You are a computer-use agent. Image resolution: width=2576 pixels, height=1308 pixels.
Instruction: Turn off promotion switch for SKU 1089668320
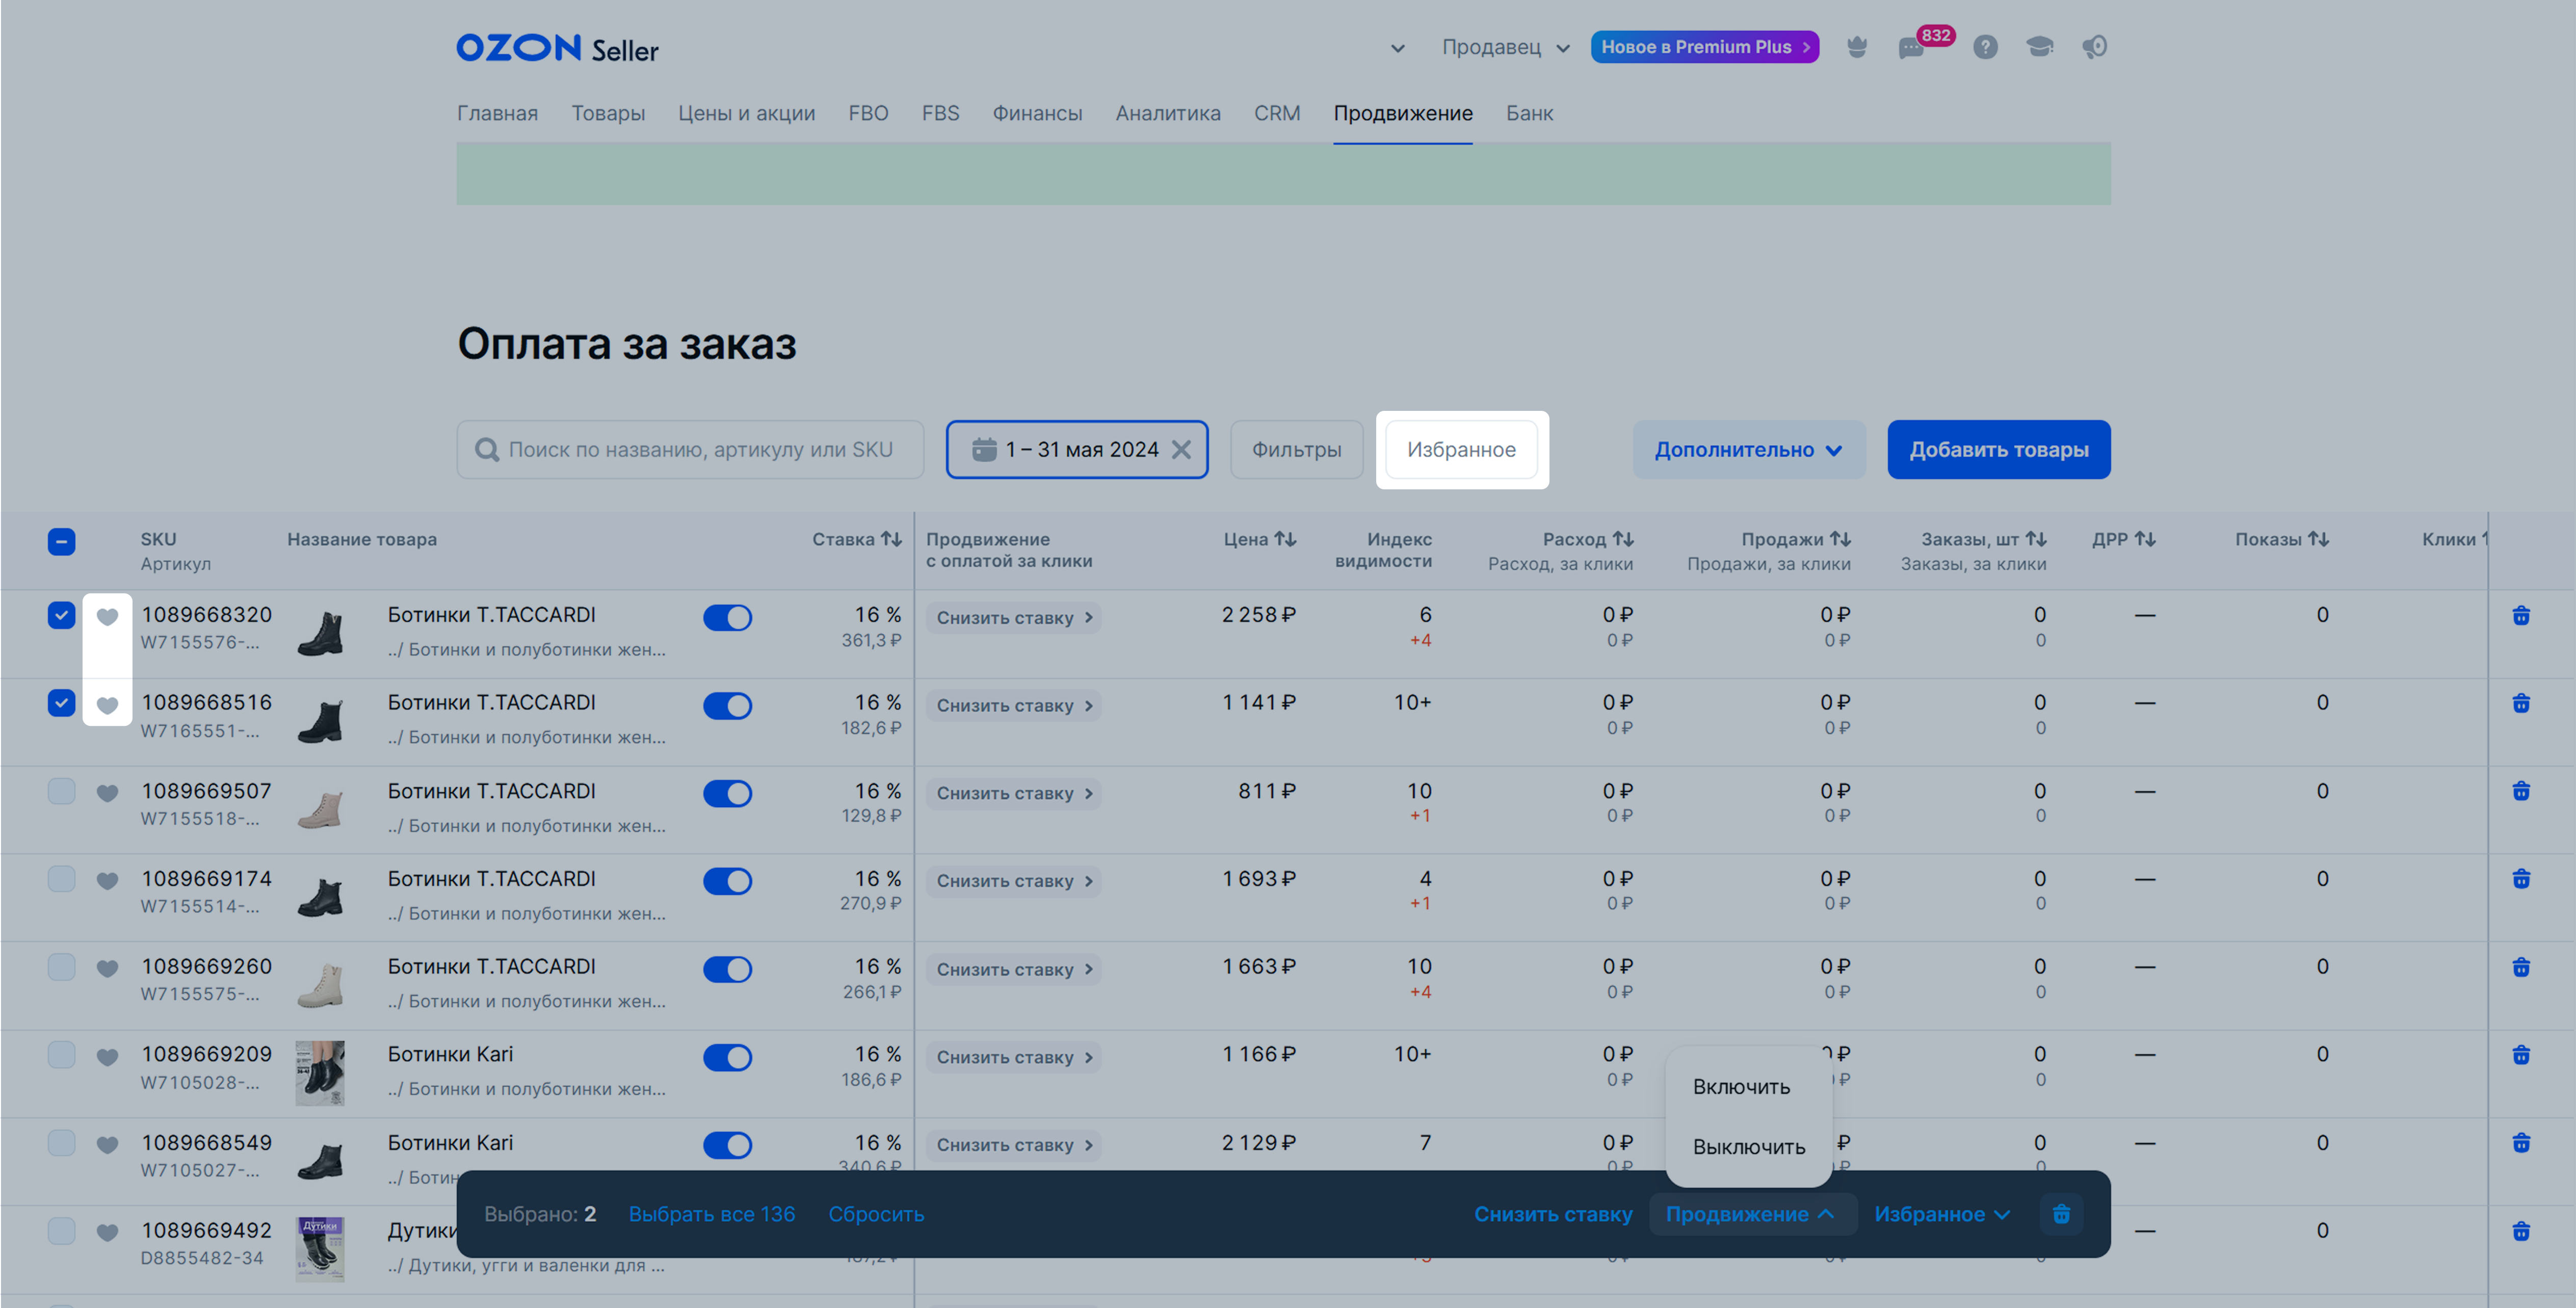coord(727,618)
